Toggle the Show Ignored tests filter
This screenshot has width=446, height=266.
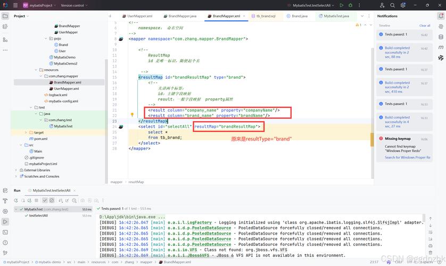[x=52, y=200]
